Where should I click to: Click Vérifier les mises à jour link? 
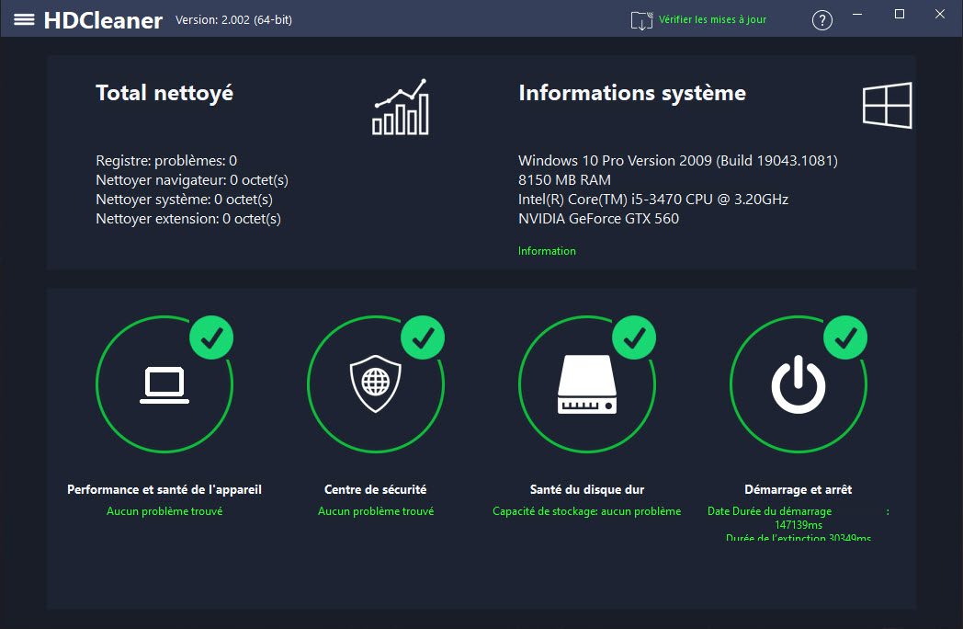[x=712, y=19]
